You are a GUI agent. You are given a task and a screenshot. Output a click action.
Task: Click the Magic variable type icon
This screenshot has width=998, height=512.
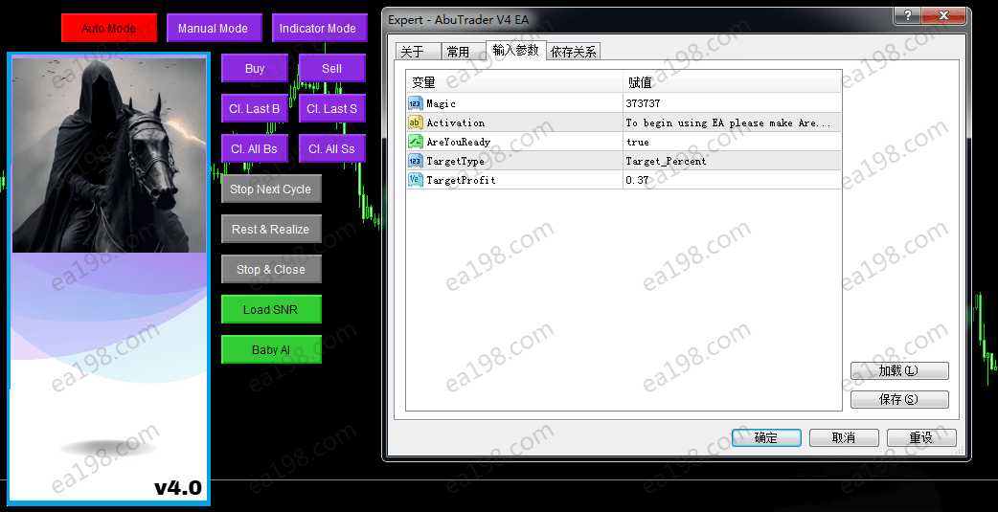point(415,103)
